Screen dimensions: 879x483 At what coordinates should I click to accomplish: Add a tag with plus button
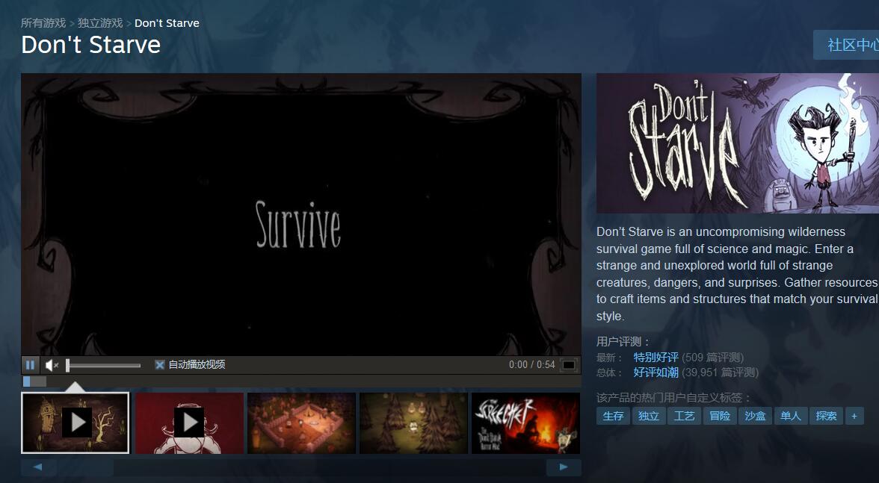tap(854, 416)
